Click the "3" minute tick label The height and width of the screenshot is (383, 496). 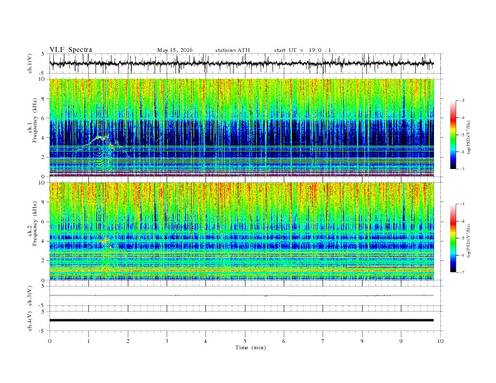click(167, 341)
